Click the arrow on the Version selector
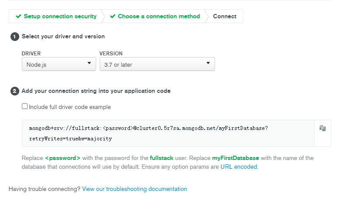The height and width of the screenshot is (211, 337). [x=208, y=63]
